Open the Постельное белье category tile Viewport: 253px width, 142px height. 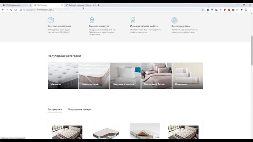pos(157,76)
